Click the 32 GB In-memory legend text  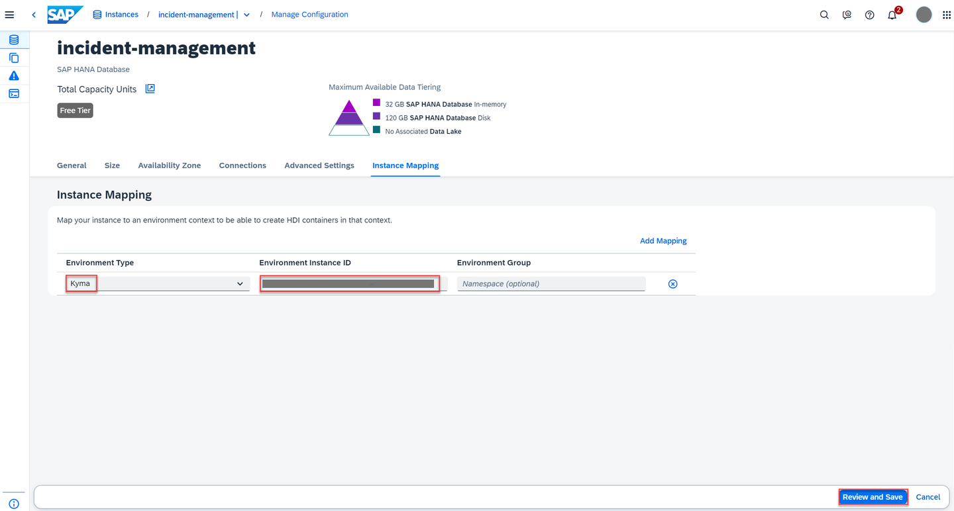(x=446, y=105)
